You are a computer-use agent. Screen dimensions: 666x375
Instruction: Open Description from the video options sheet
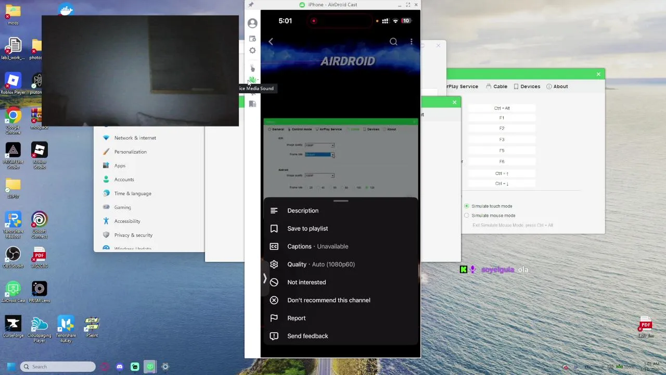tap(340, 210)
